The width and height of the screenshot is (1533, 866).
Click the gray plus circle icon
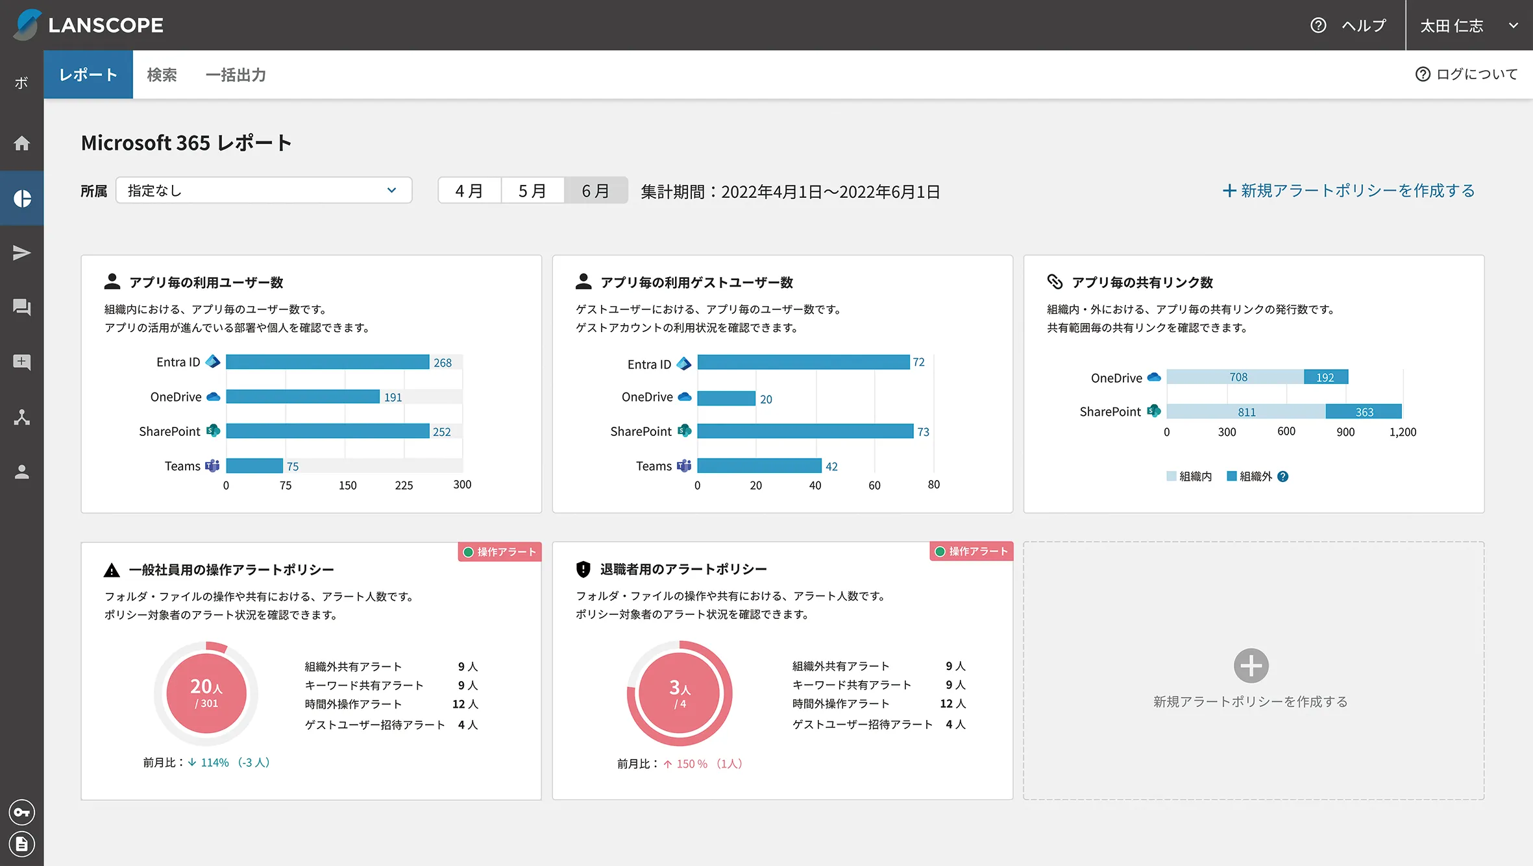[1251, 666]
